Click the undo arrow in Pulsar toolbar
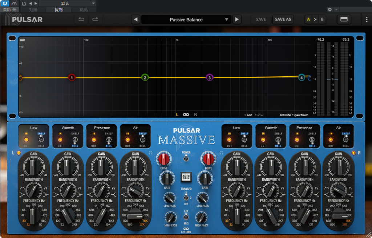The image size is (372, 238). click(81, 20)
